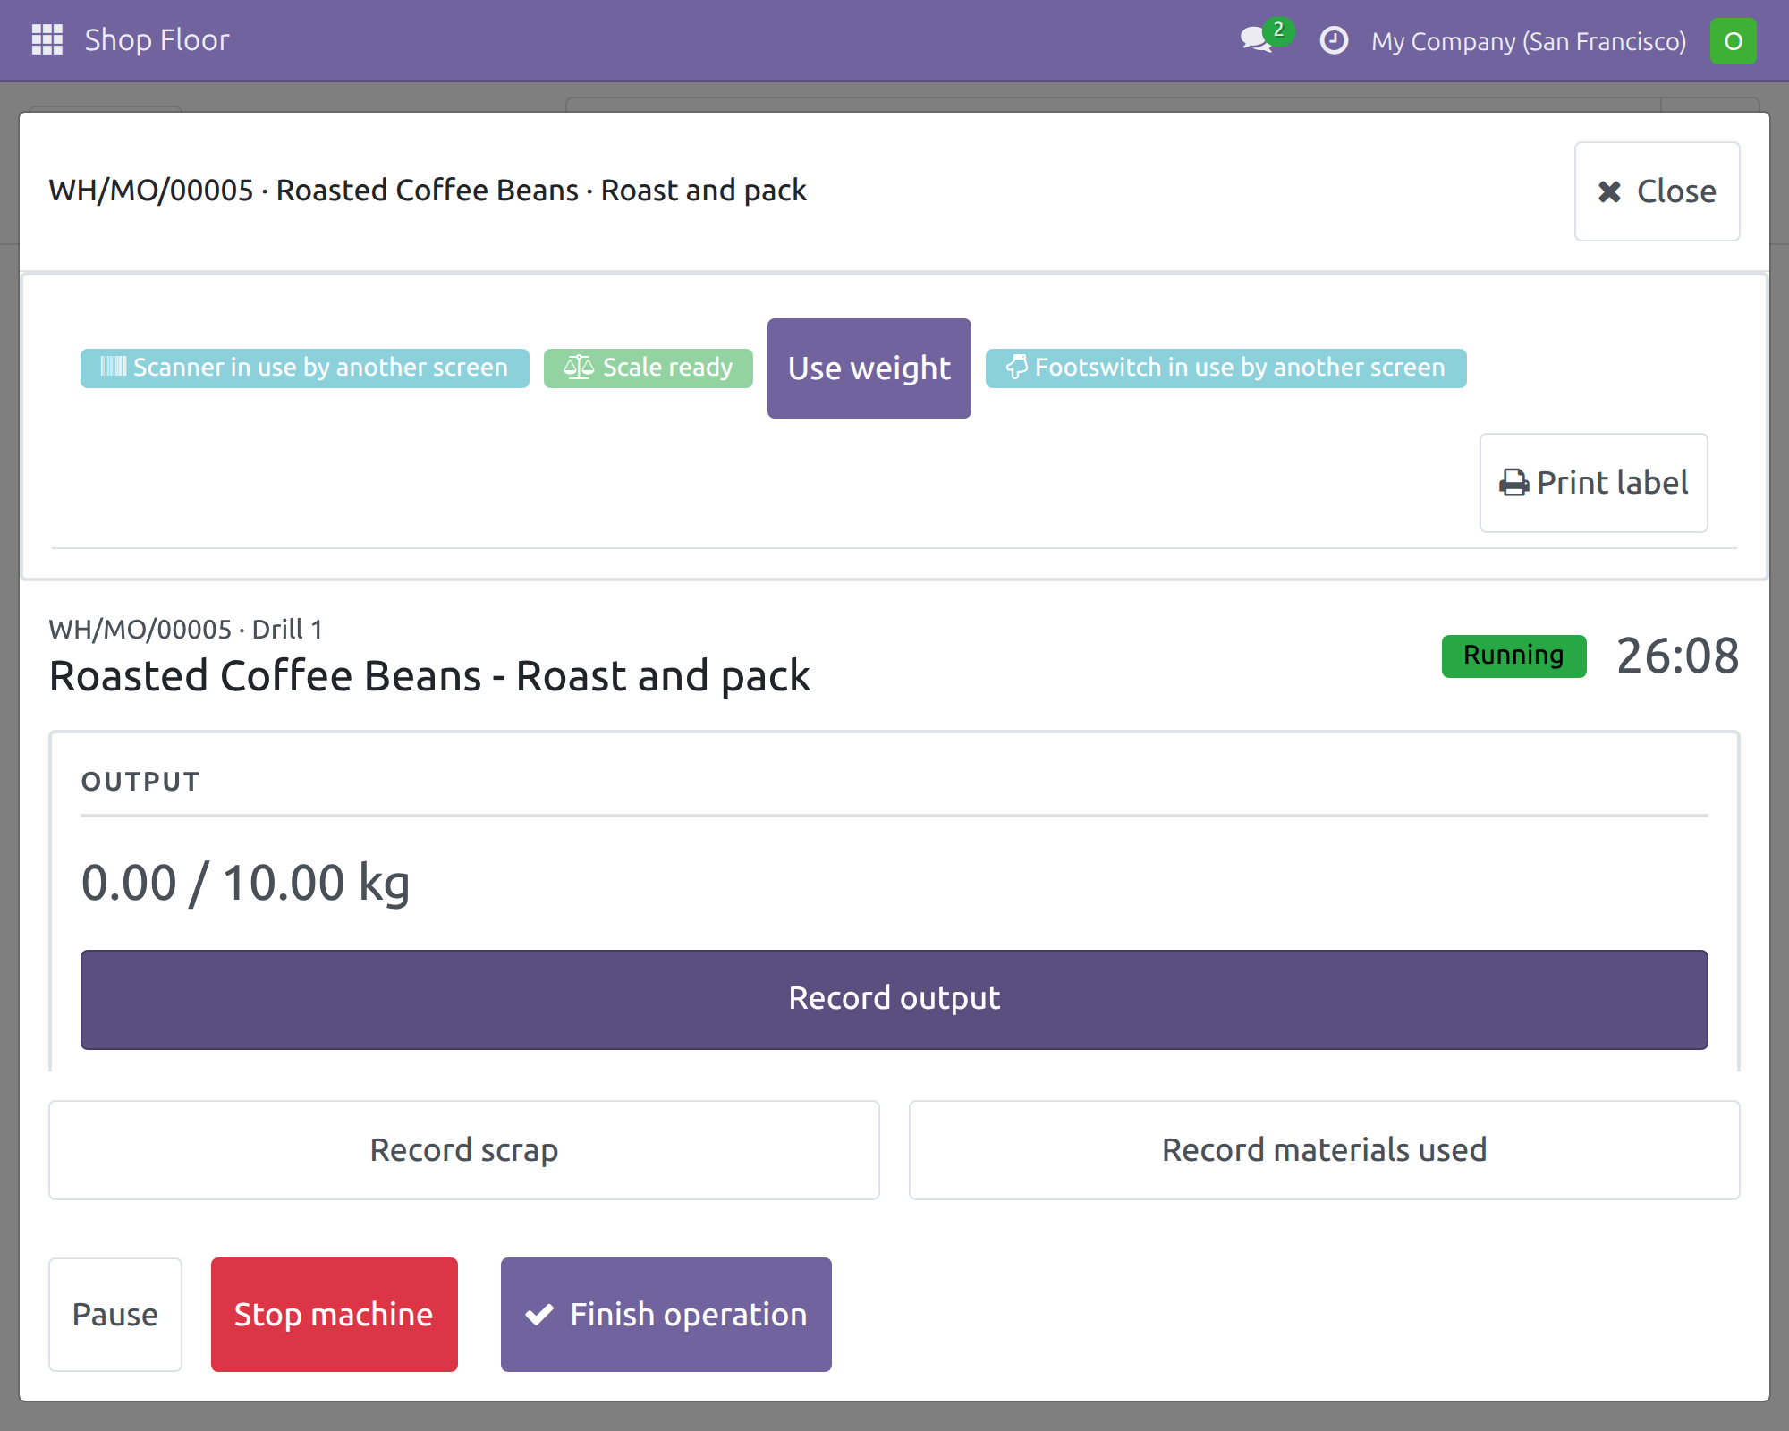
Task: Open the Shop Floor app menu
Action: coord(157,40)
